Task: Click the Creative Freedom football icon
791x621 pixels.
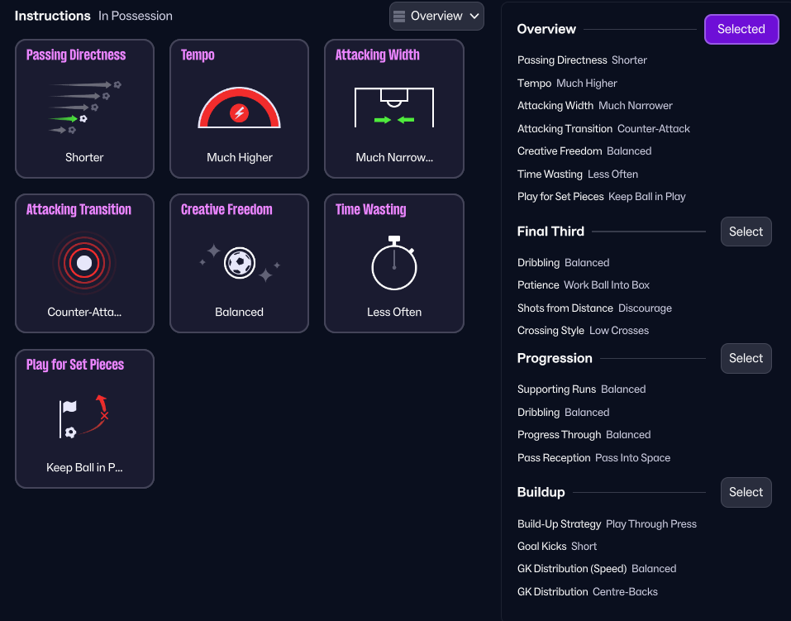Action: [239, 263]
